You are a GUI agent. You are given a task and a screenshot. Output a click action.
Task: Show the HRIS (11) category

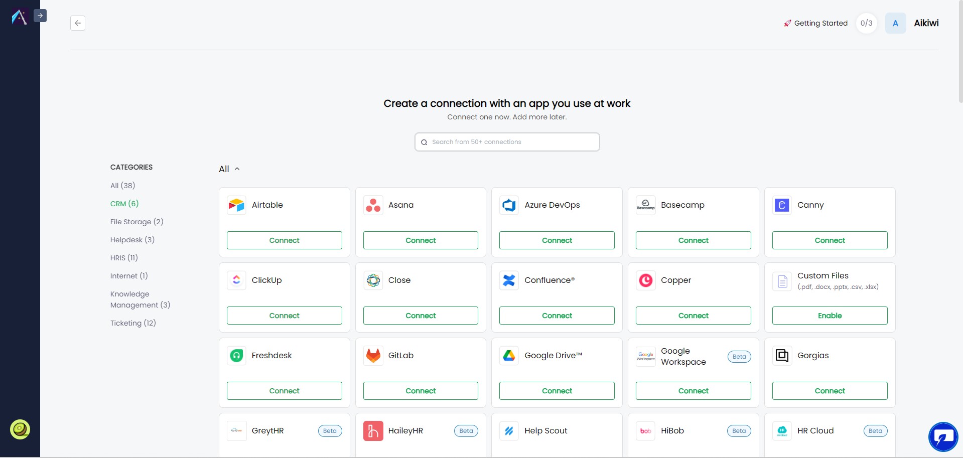tap(124, 258)
